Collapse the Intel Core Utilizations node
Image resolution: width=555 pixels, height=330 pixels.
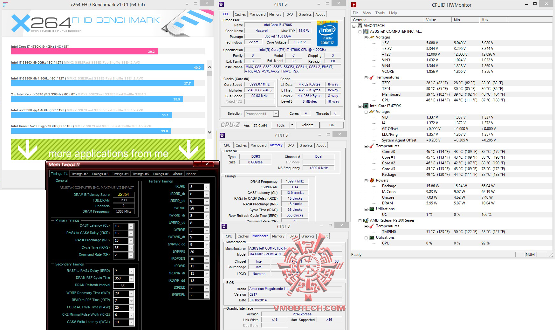pyautogui.click(x=366, y=209)
